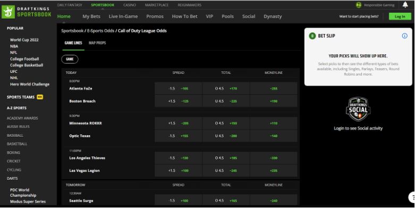This screenshot has width=415, height=208.
Task: Select Boston Breach under 4.5 total
Action: (226, 101)
